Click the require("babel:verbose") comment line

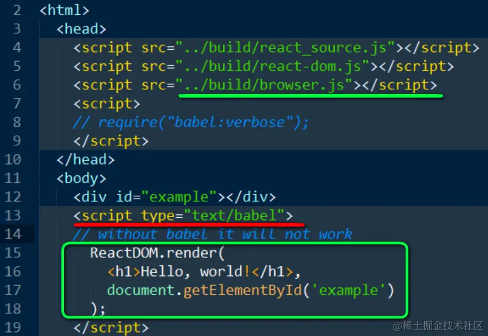191,122
